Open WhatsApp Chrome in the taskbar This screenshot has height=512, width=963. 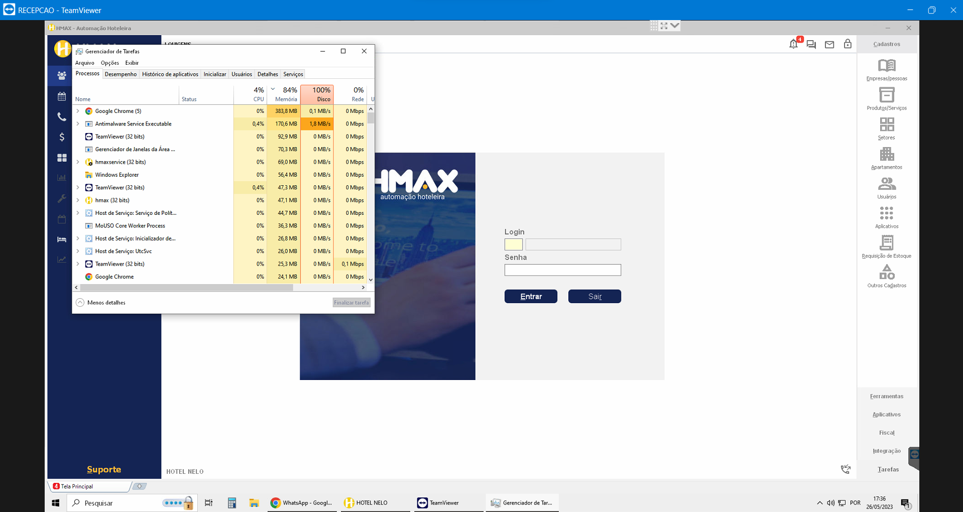coord(302,503)
